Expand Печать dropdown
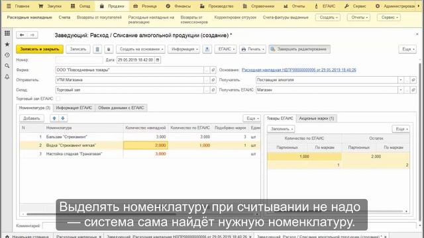The image size is (424, 238). tap(253, 49)
